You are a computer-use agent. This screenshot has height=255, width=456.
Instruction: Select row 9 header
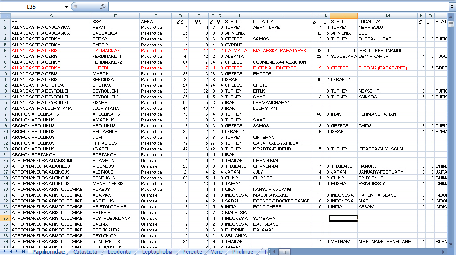[x=5, y=68]
